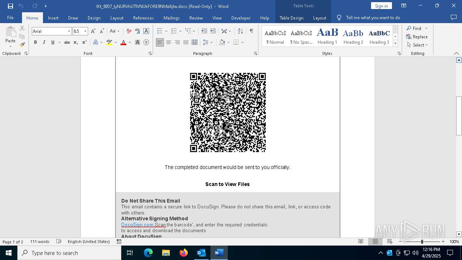Expand the bullets list dropdown
This screenshot has width=462, height=260.
coord(166,31)
